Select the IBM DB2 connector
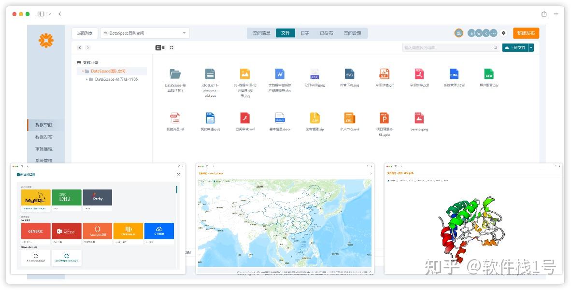The height and width of the screenshot is (290, 571). [67, 198]
